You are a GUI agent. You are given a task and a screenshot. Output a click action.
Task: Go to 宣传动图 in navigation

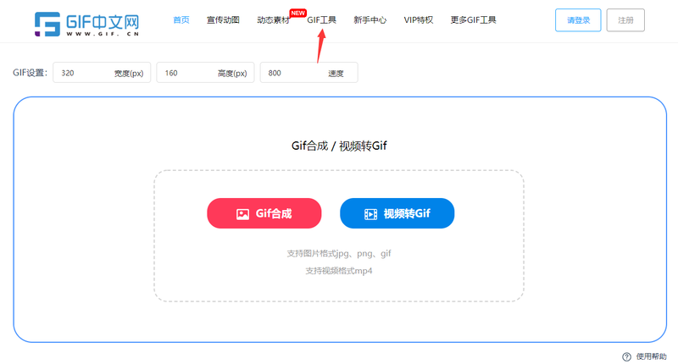click(x=223, y=20)
